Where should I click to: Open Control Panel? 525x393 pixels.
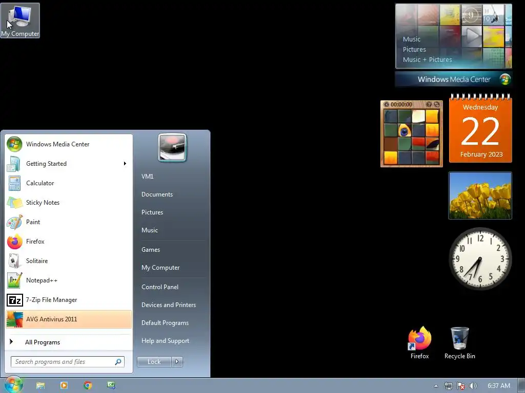[172, 287]
